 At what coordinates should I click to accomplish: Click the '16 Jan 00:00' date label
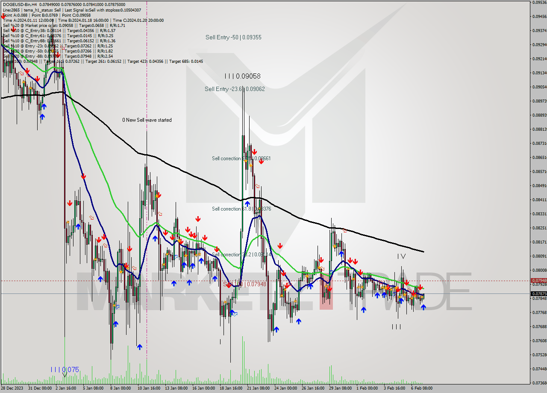coord(203,388)
